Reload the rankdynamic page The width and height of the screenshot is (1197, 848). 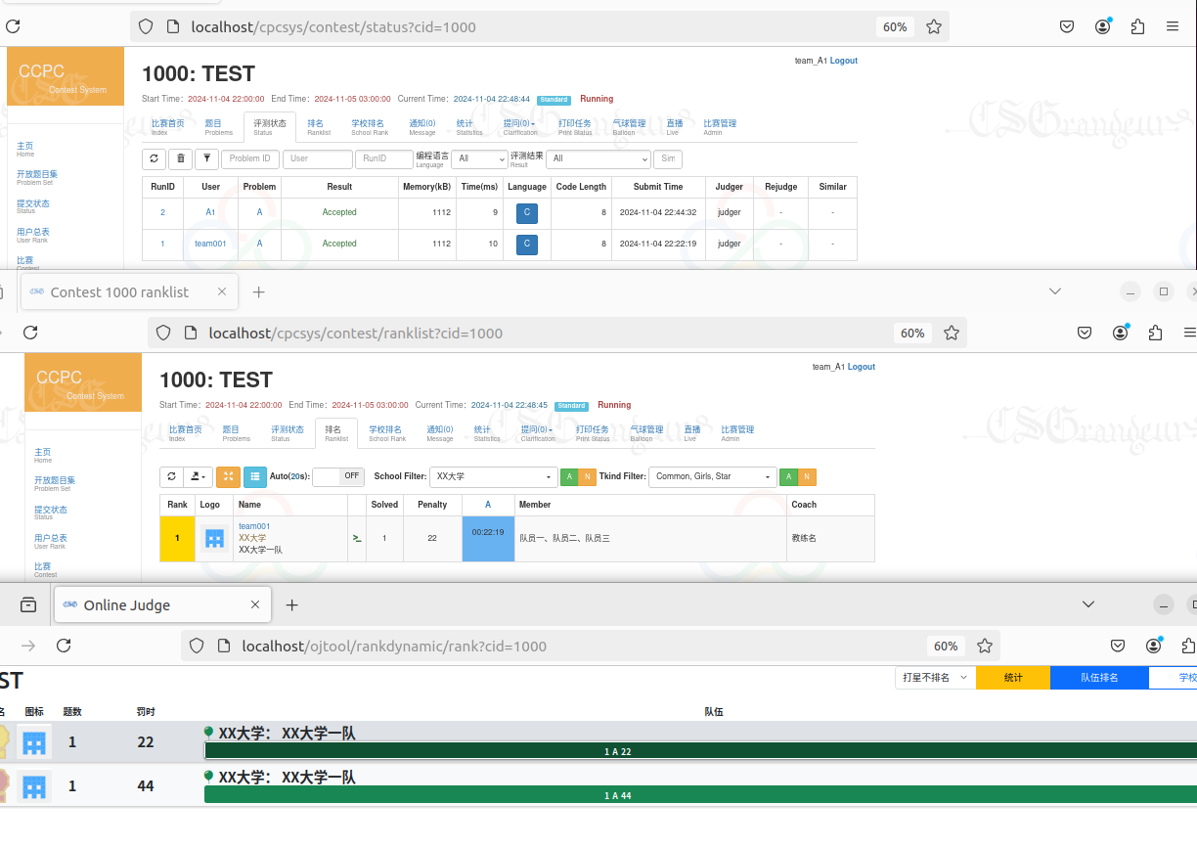[64, 646]
